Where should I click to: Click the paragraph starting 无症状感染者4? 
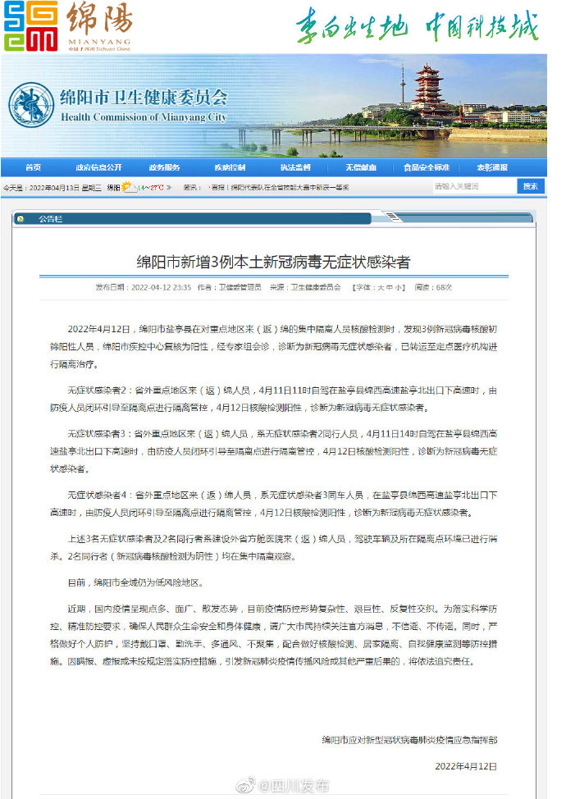pyautogui.click(x=274, y=504)
